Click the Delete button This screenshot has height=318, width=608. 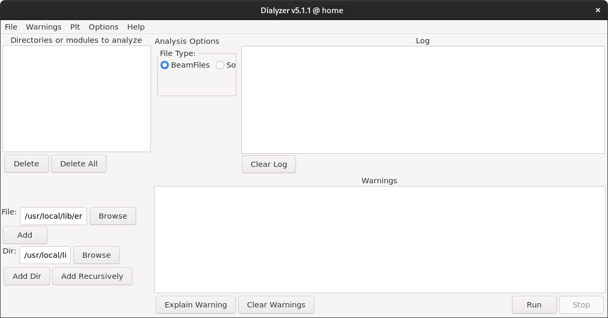[x=26, y=164]
